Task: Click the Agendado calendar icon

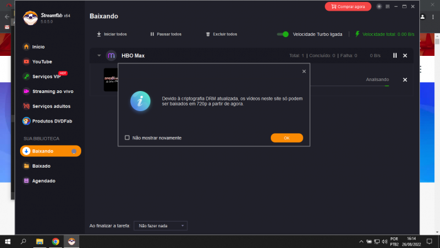Action: click(26, 181)
